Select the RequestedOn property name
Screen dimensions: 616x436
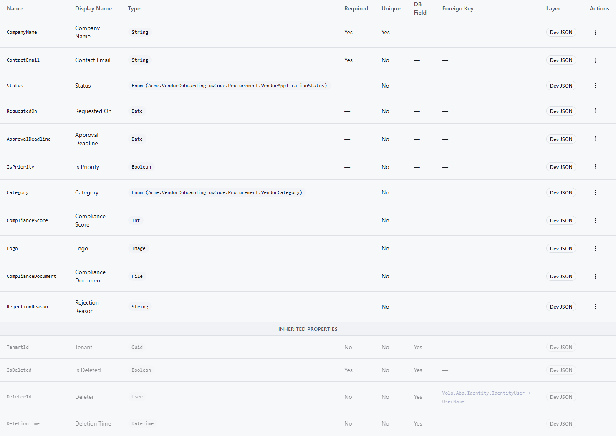(22, 111)
